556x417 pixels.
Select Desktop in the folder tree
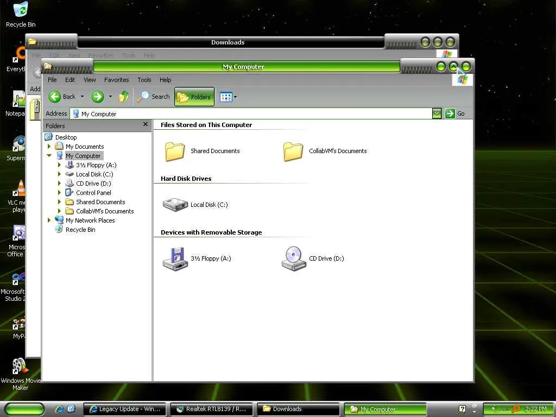66,137
